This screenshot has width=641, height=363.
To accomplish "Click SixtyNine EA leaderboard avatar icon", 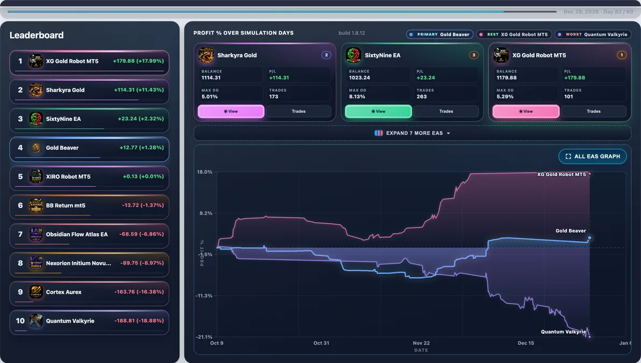I will (x=36, y=119).
